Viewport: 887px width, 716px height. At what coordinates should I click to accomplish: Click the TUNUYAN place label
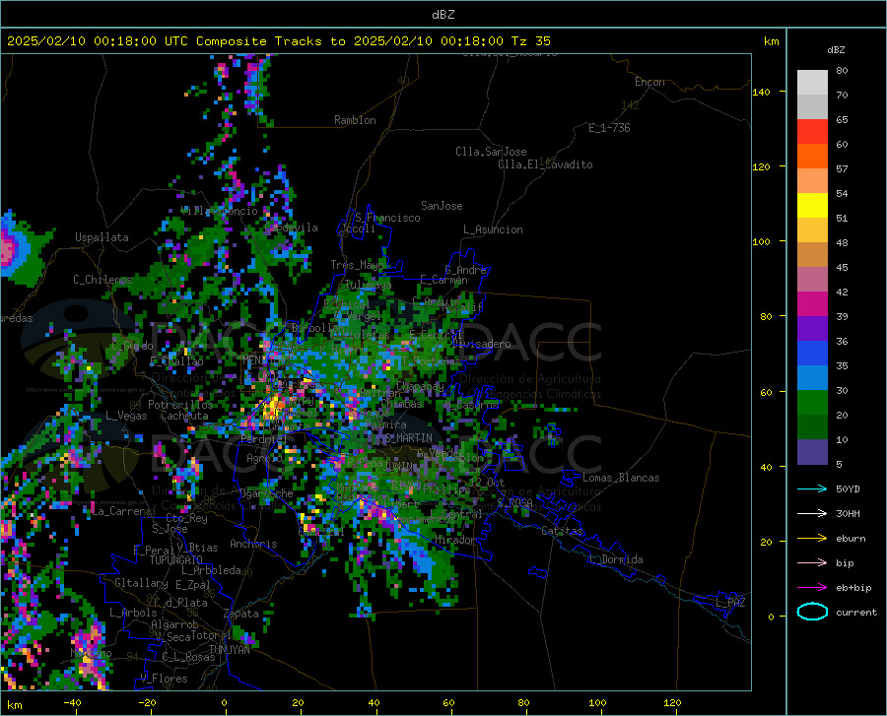229,650
